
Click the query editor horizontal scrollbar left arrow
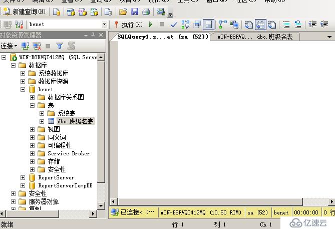coord(113,201)
